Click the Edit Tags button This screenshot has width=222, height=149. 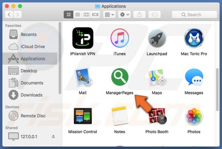coord(154,14)
